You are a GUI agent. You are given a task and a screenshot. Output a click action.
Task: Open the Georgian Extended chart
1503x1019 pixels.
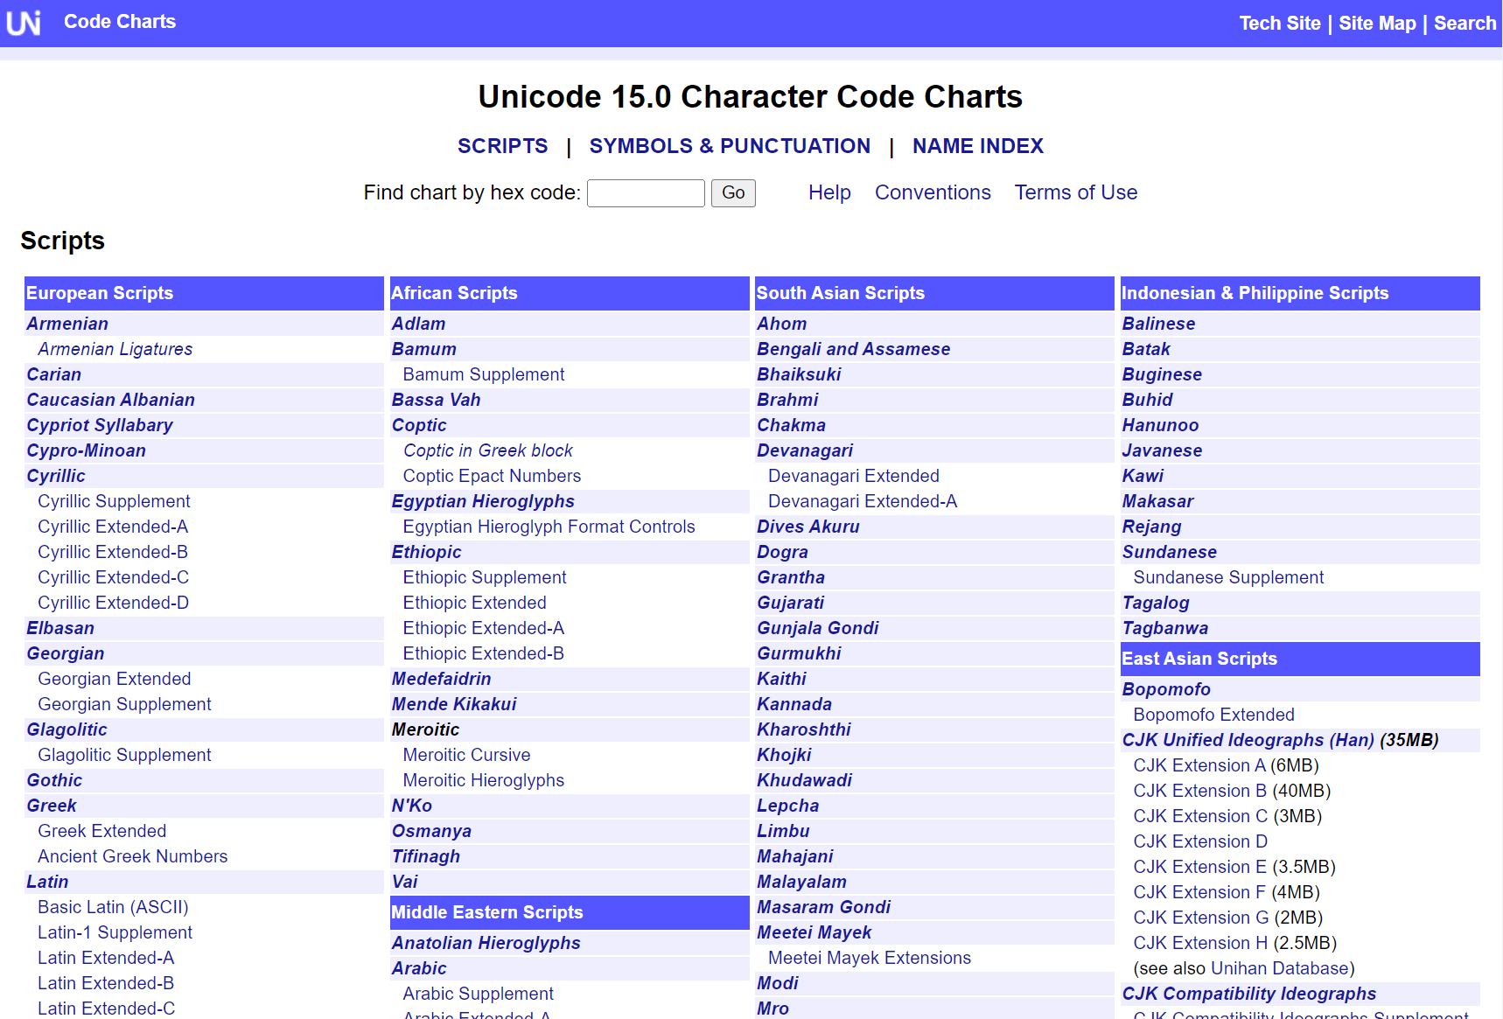114,679
